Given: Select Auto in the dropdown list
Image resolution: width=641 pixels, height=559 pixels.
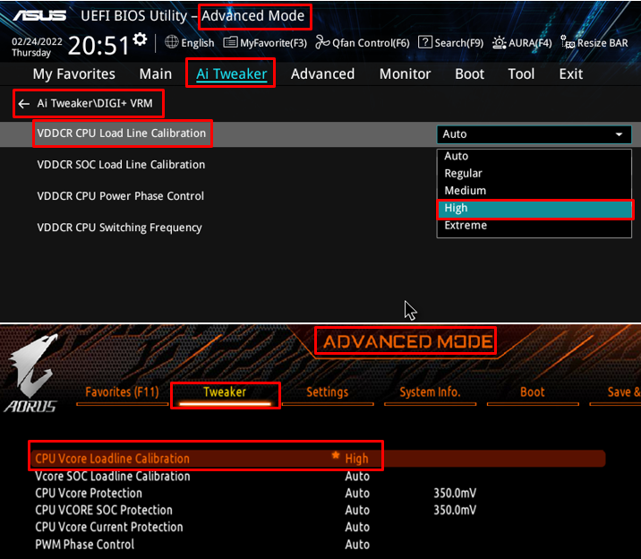Looking at the screenshot, I should [534, 156].
